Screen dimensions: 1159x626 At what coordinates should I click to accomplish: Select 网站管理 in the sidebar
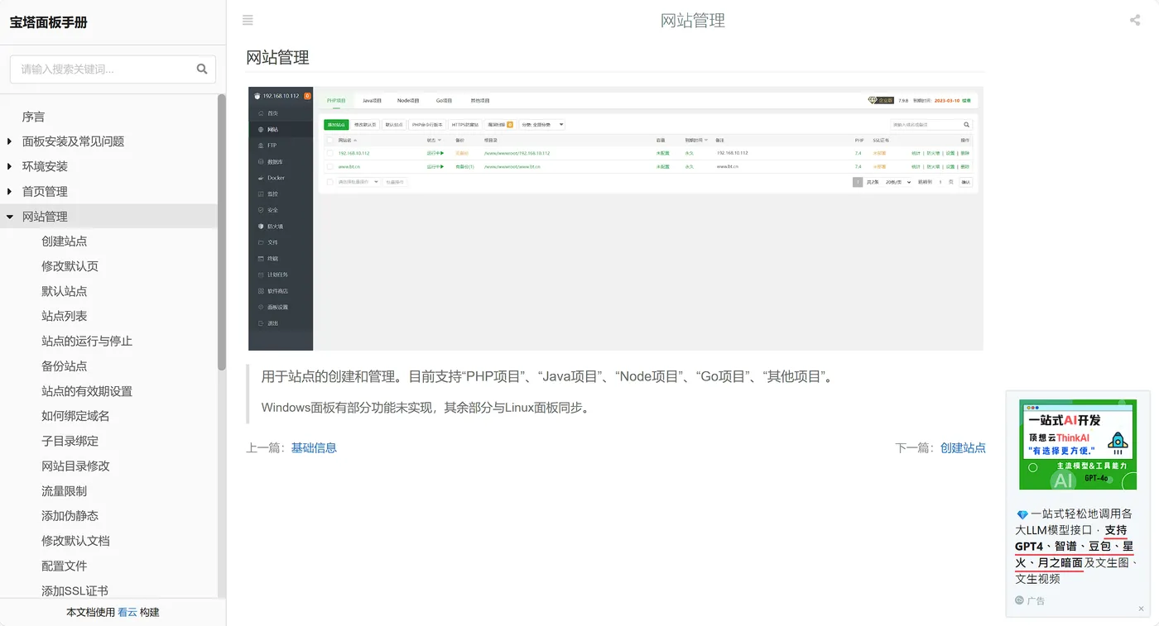(45, 217)
